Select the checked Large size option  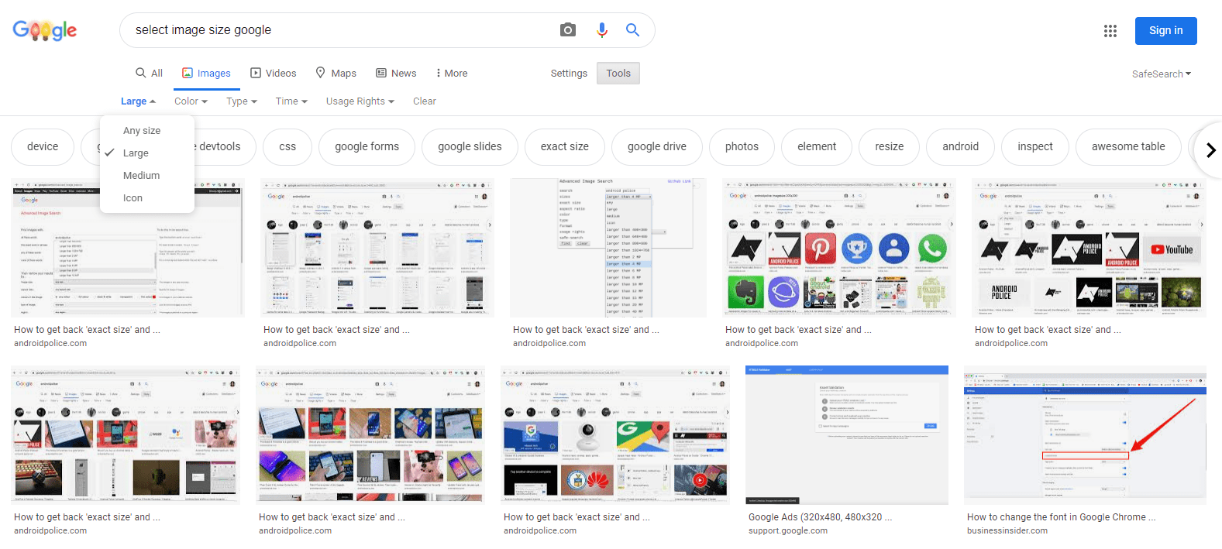click(147, 153)
